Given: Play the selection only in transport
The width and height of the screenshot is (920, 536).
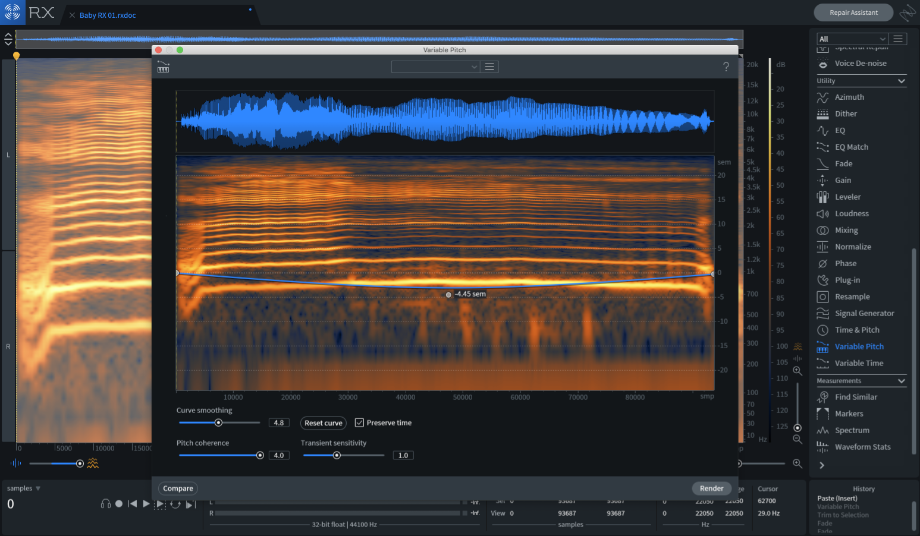Looking at the screenshot, I should 160,504.
